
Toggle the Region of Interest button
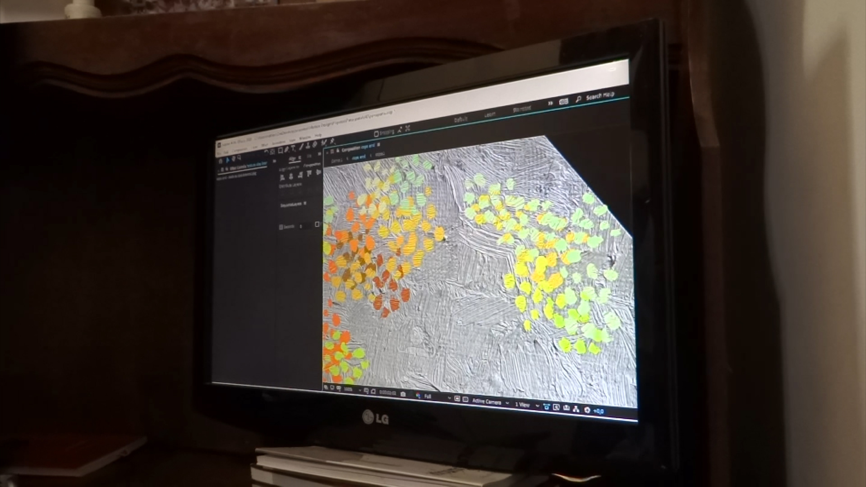457,399
